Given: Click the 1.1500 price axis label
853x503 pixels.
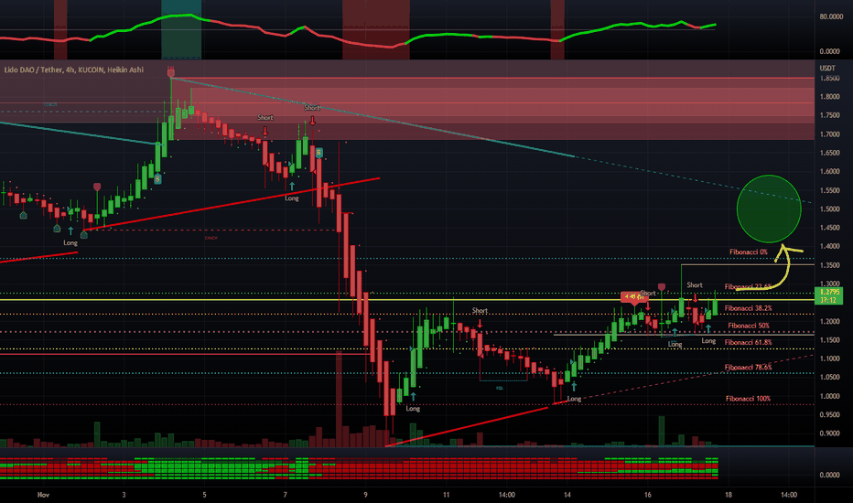Looking at the screenshot, I should point(829,340).
